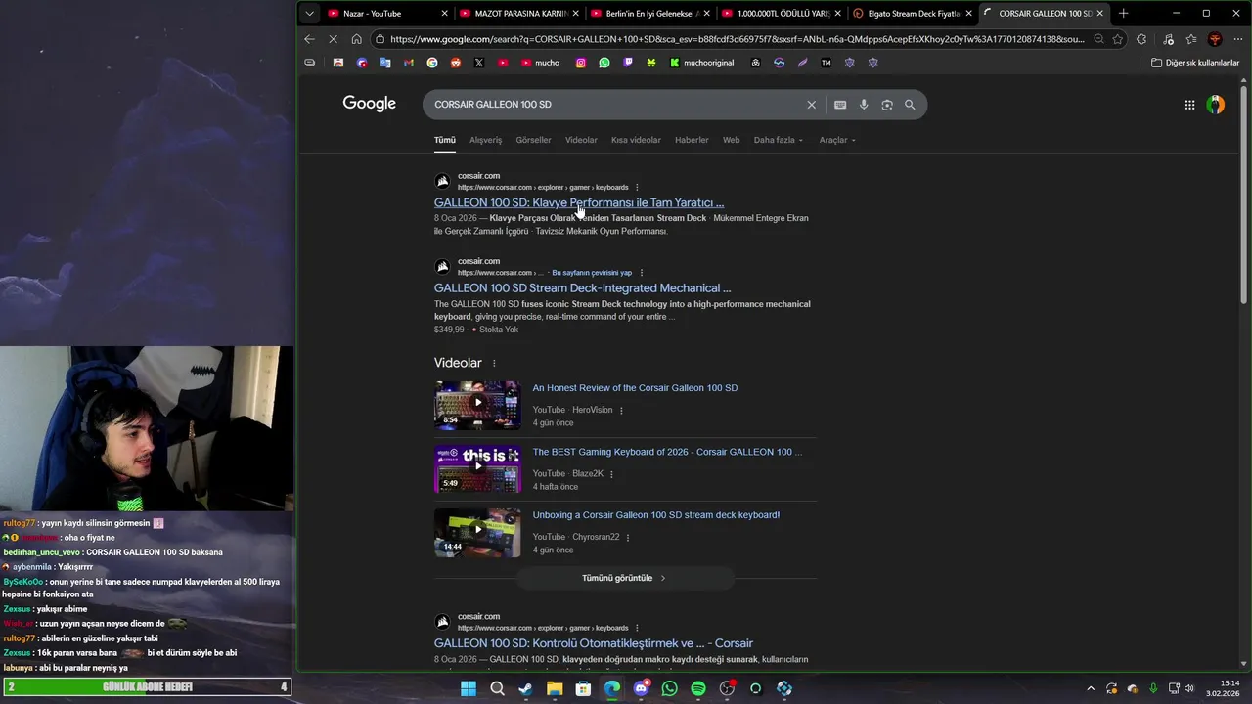This screenshot has height=704, width=1252.
Task: Select the 'Alışveriş' search filter
Action: point(485,140)
